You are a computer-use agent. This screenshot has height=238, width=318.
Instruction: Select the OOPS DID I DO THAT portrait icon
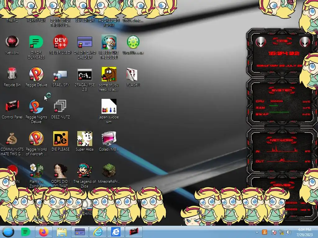tap(60, 175)
